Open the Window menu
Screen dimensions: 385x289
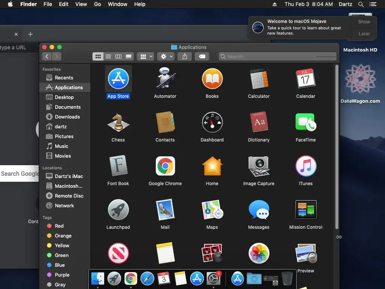coord(118,4)
